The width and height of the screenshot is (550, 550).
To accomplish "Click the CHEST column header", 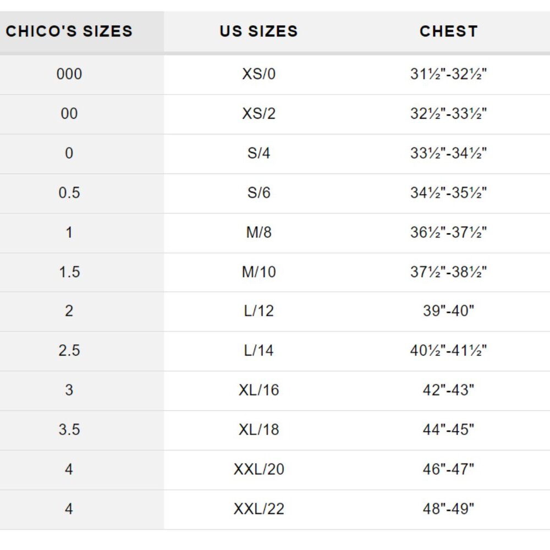I will (x=449, y=31).
